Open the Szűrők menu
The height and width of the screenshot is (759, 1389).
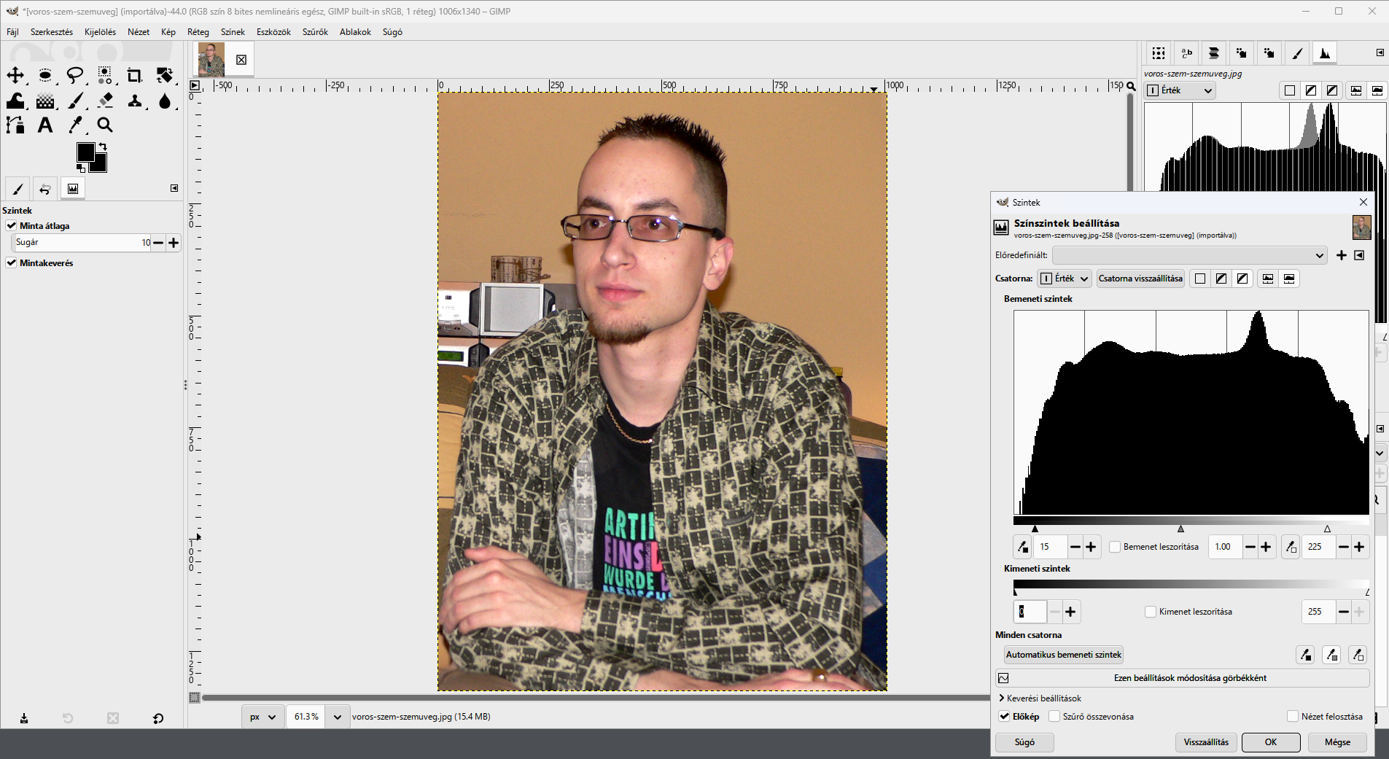coord(315,32)
